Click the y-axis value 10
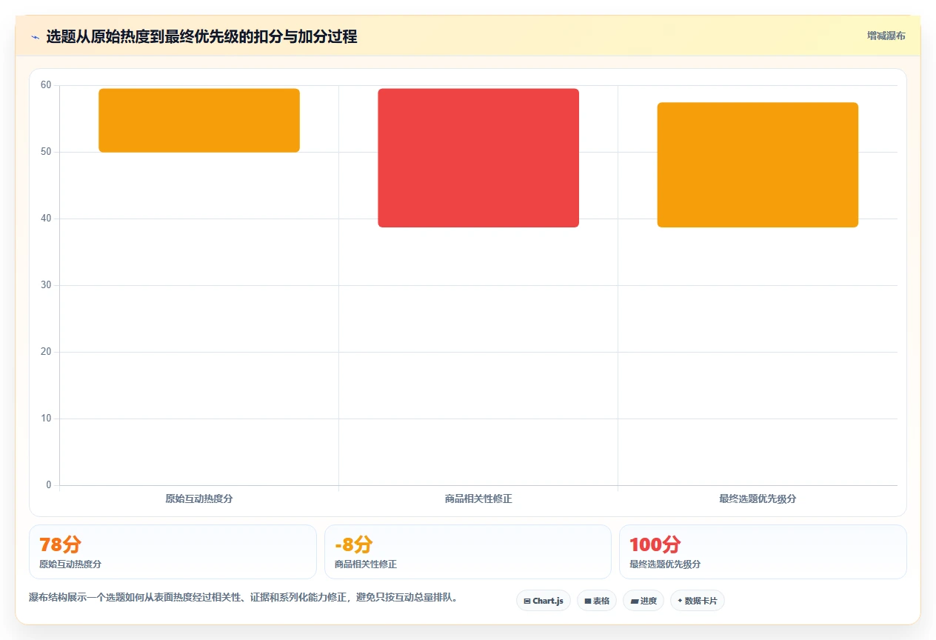Screen dimensions: 936x640 (x=46, y=419)
